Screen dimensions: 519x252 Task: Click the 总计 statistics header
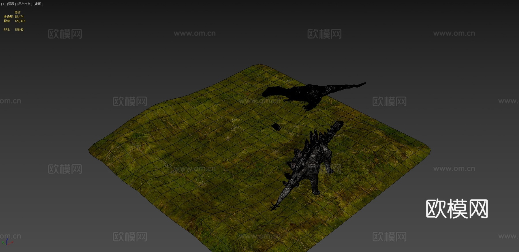click(x=18, y=12)
